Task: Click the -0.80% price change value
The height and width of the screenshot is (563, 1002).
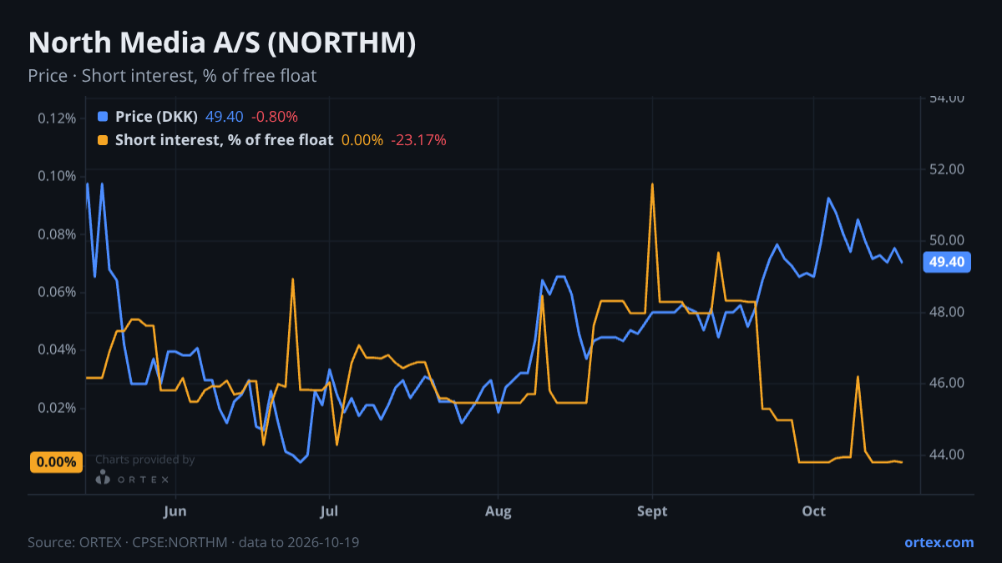Action: [275, 117]
